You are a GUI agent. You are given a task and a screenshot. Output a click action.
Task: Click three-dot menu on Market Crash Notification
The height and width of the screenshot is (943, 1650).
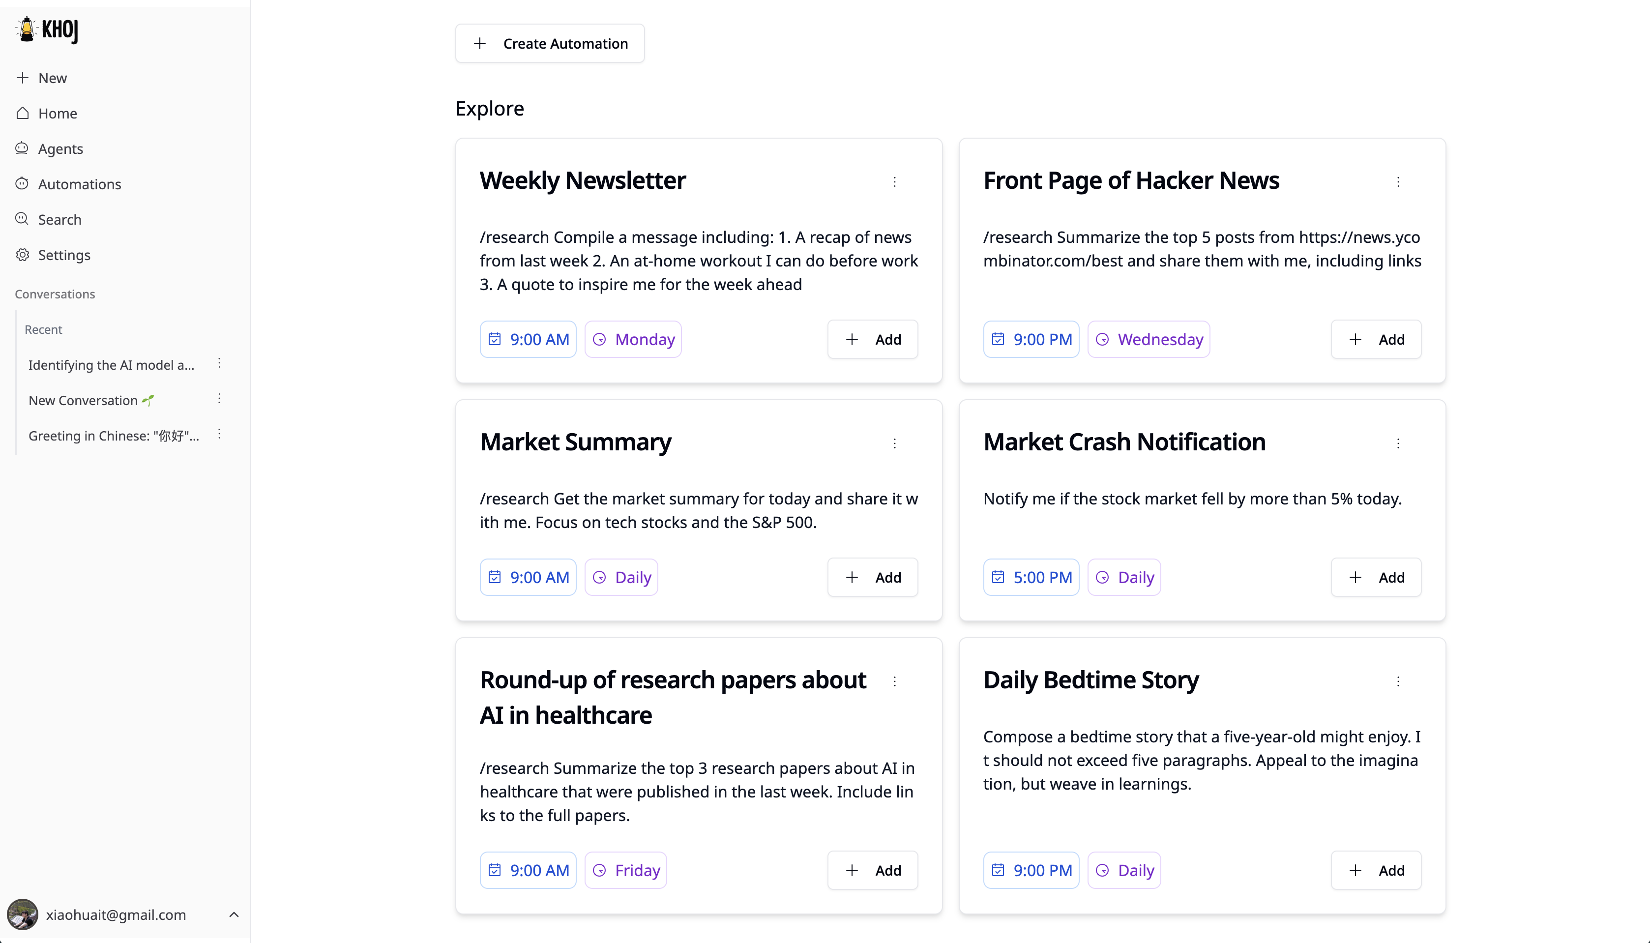1397,443
